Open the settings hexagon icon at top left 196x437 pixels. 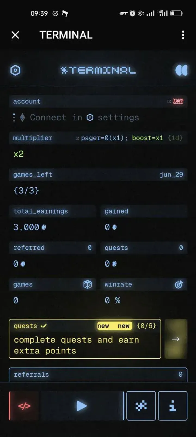tap(16, 70)
